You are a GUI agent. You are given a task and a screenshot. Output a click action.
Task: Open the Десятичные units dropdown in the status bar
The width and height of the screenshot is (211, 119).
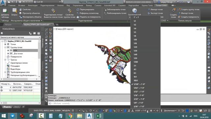pos(170,111)
